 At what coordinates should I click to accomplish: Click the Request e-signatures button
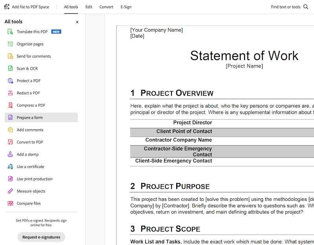tap(41, 237)
